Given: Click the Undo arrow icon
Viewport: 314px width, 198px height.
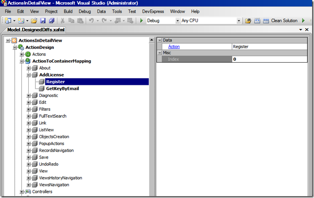Looking at the screenshot, I should [91, 20].
